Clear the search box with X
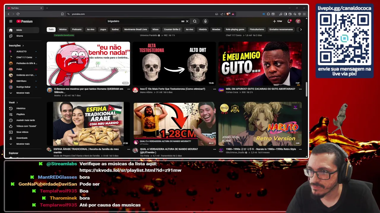380x213 pixels. click(x=187, y=21)
